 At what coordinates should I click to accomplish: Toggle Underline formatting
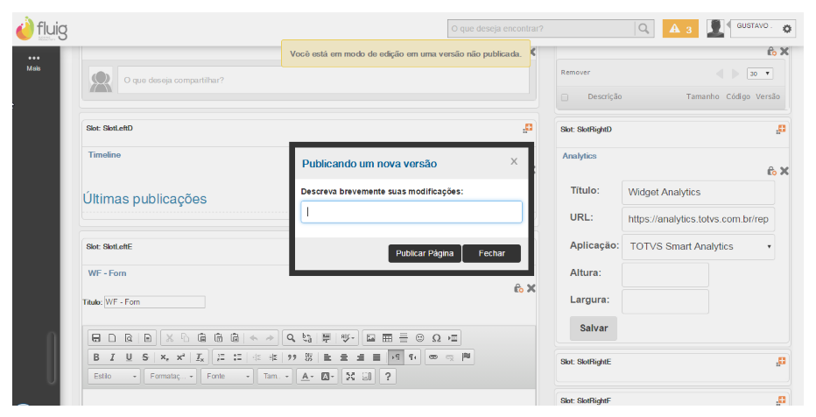(x=129, y=357)
